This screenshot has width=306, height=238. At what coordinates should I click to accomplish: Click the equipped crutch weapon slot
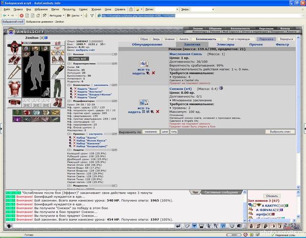coord(14,72)
